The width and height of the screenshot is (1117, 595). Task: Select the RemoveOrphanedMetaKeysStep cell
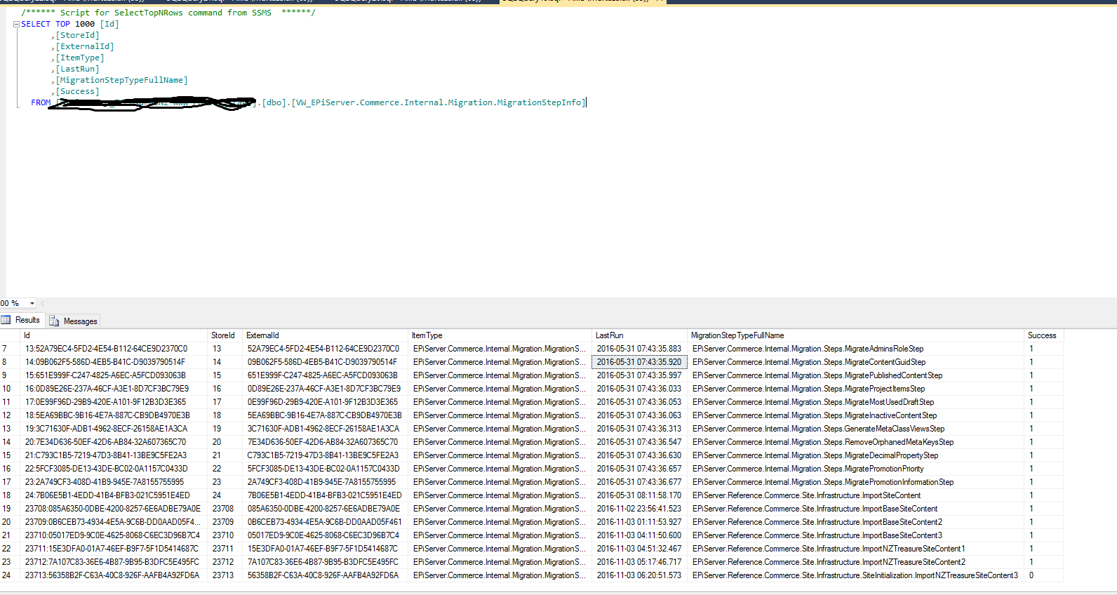click(856, 442)
